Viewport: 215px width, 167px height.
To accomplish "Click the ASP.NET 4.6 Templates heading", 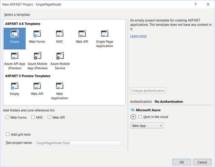I will click(x=23, y=24).
